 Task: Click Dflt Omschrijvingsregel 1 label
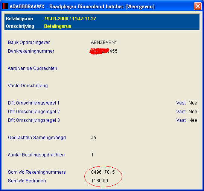point(33,103)
